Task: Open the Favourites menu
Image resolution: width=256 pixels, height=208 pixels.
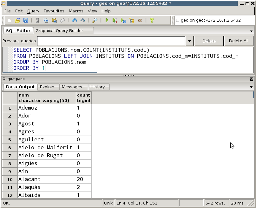Action: (54, 11)
